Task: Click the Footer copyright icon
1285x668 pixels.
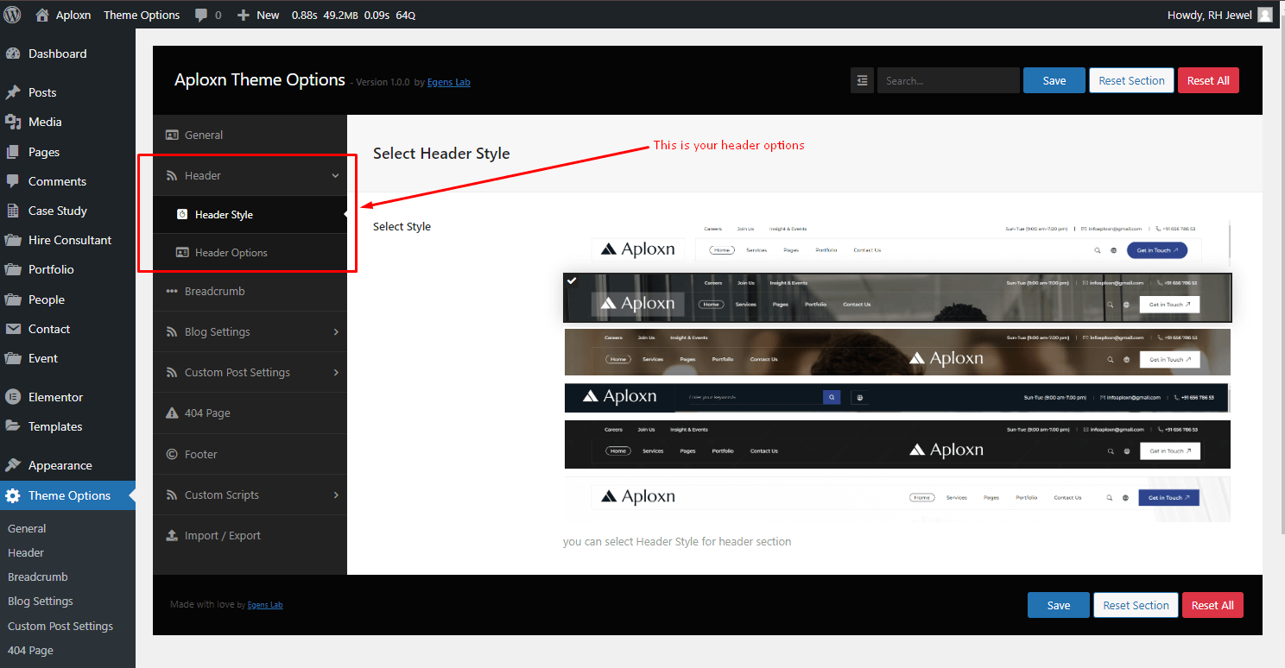Action: pyautogui.click(x=172, y=454)
